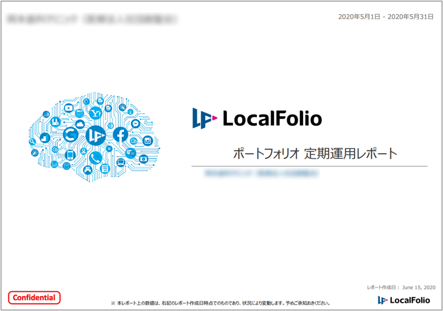This screenshot has width=443, height=311.
Task: Click the database cylinder icon
Action: pyautogui.click(x=66, y=166)
